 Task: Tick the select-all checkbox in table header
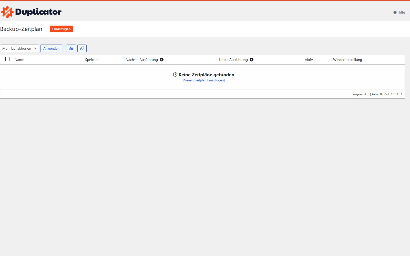tap(7, 59)
